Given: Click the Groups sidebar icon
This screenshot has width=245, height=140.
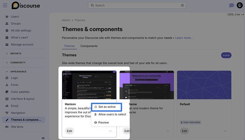Looking at the screenshot, I should pyautogui.click(x=7, y=23).
